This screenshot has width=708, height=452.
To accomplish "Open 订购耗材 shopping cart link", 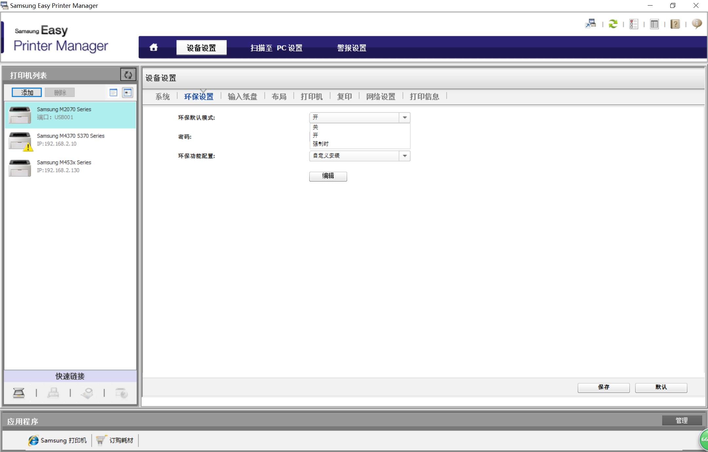I will point(115,440).
